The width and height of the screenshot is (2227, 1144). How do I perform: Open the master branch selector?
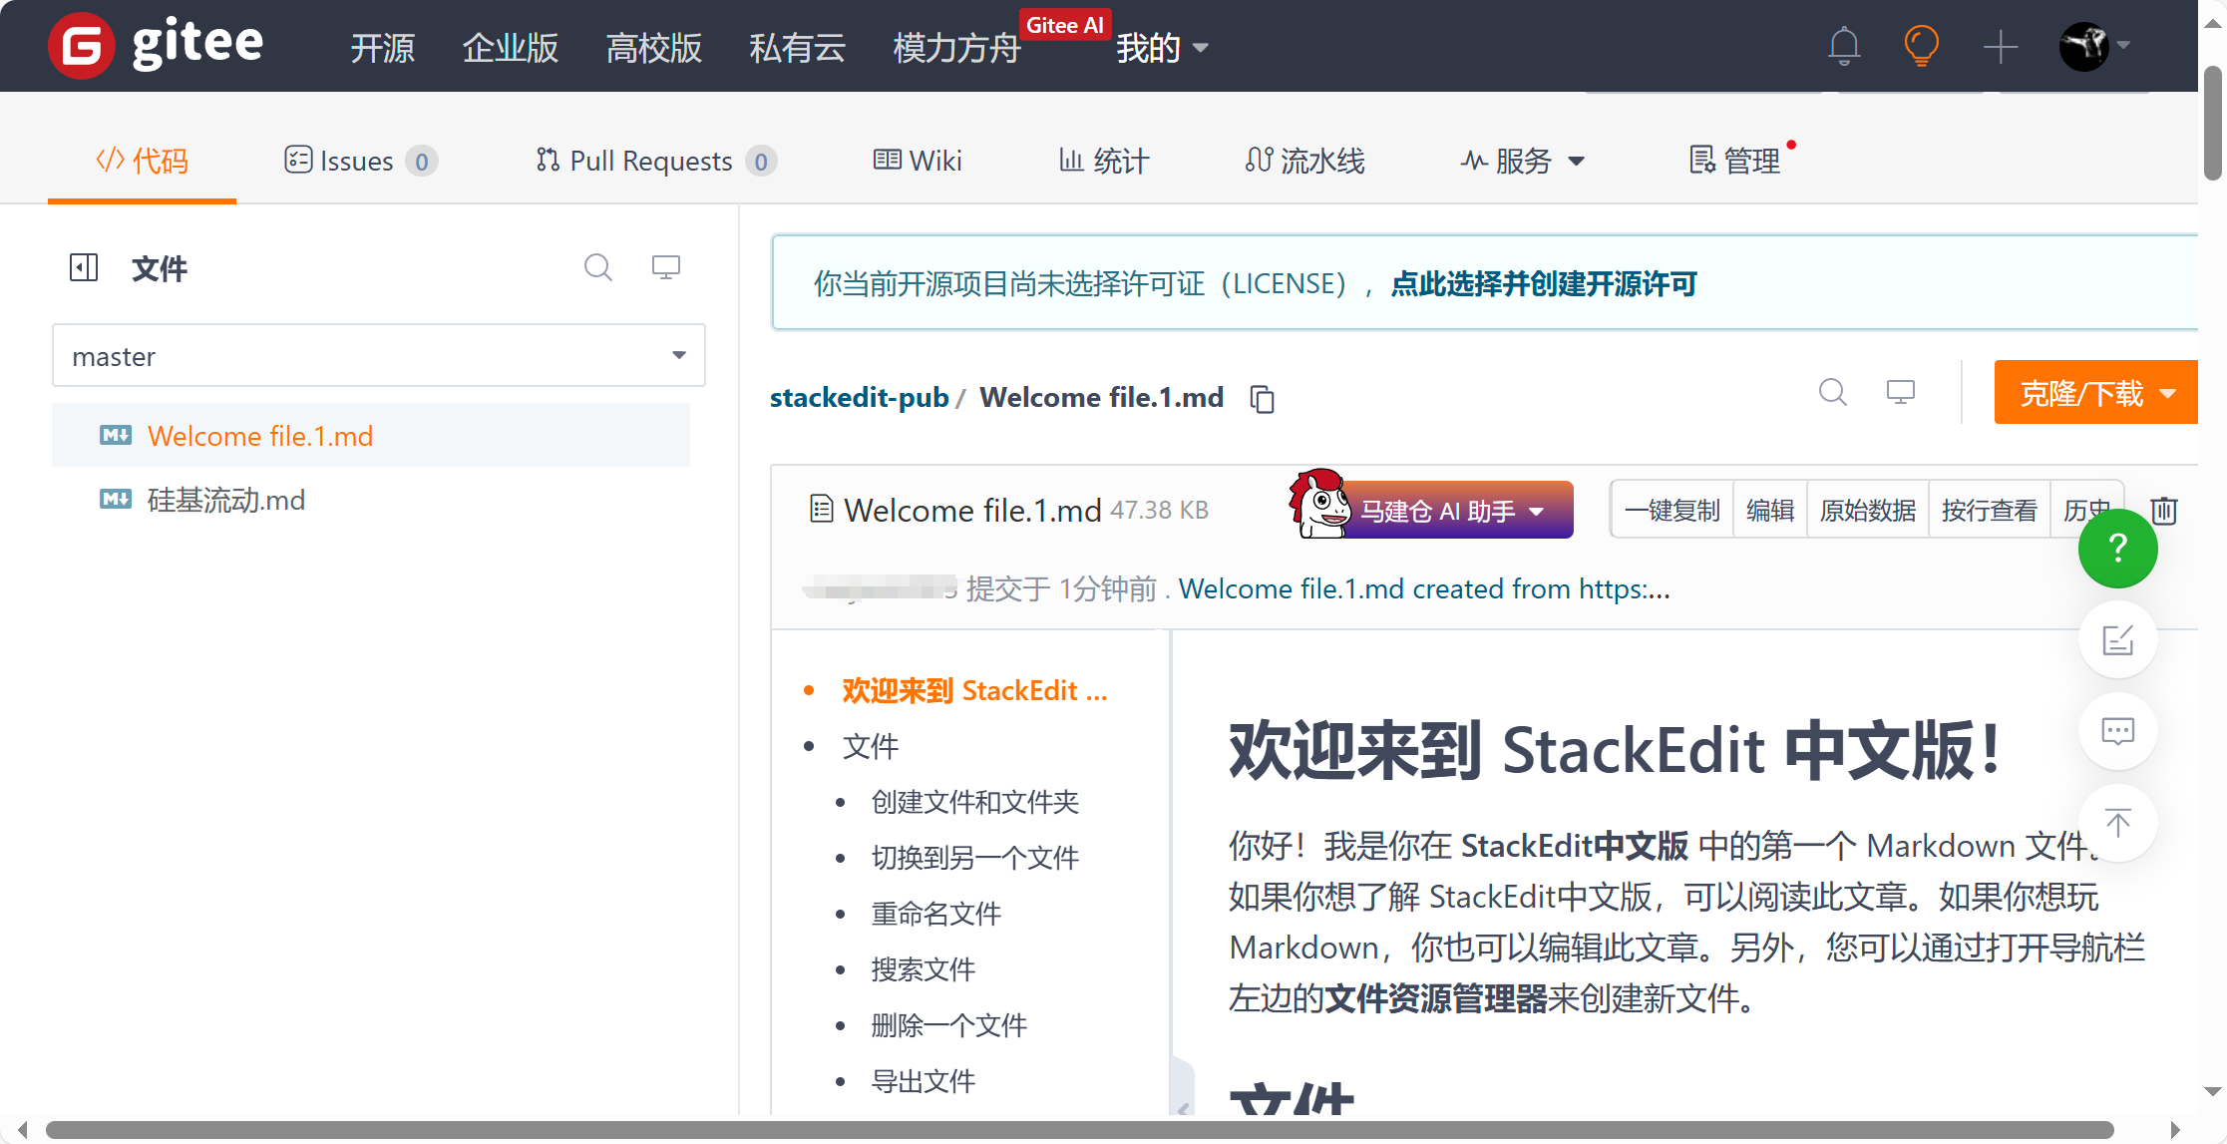pos(378,355)
